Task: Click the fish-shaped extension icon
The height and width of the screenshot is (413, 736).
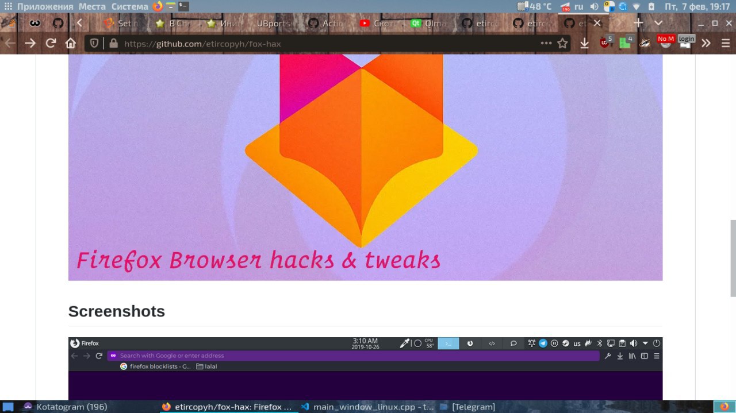Action: 645,43
